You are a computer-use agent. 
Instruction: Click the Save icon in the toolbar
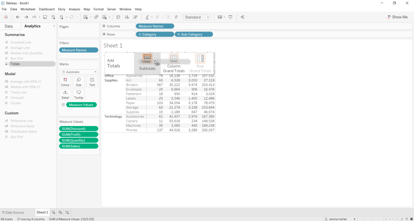pos(45,17)
